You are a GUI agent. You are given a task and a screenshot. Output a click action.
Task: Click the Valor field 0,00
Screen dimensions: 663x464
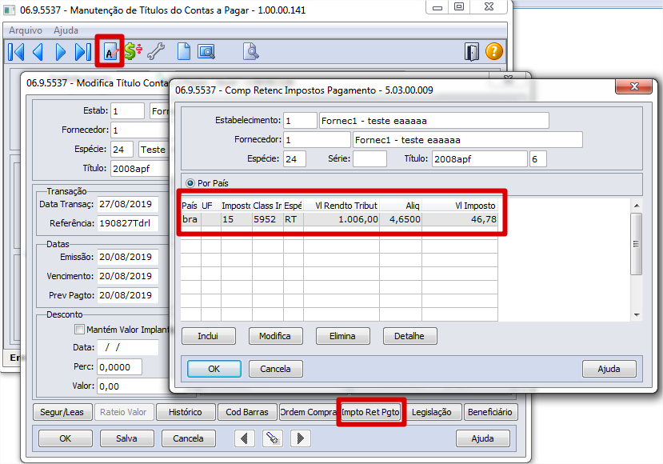point(134,386)
